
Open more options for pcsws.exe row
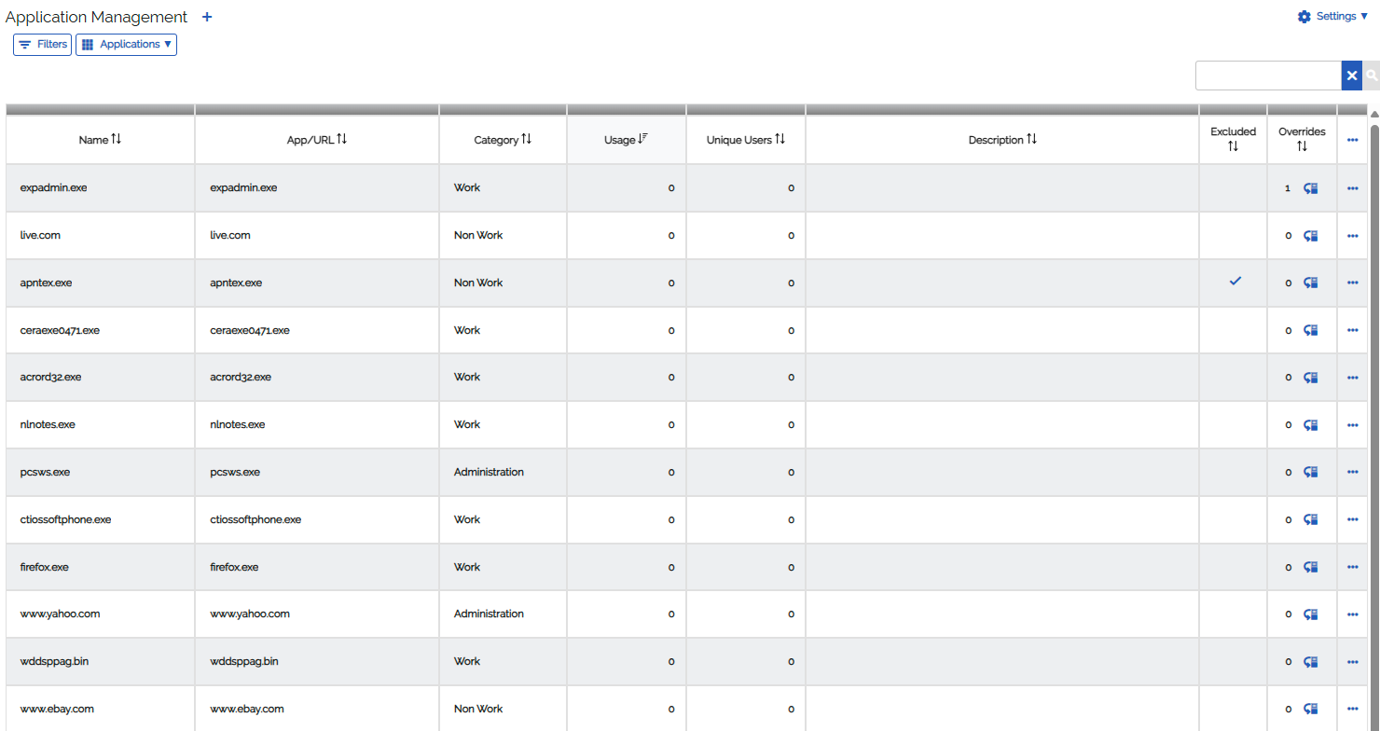pos(1352,472)
